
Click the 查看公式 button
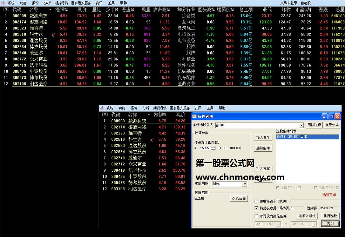click(x=332, y=125)
